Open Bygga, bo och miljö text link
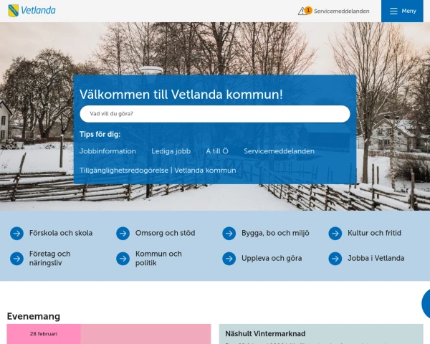Screen dimensions: 430x344 275,233
